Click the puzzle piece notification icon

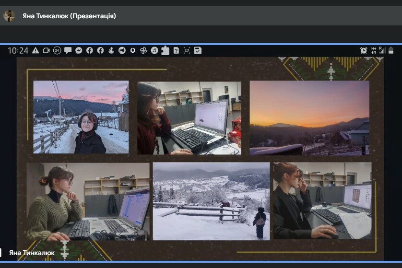165,50
